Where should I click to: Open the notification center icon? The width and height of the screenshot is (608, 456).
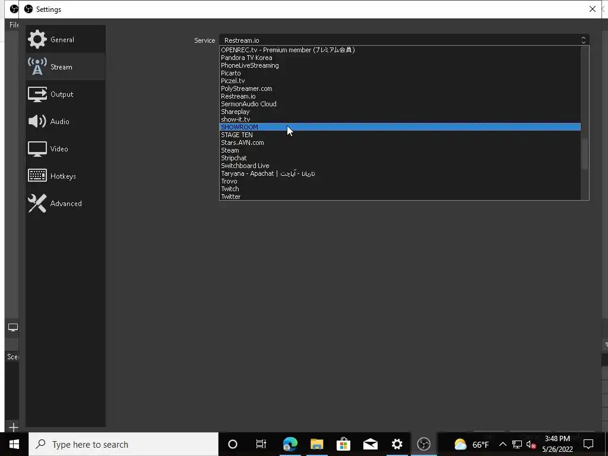588,444
